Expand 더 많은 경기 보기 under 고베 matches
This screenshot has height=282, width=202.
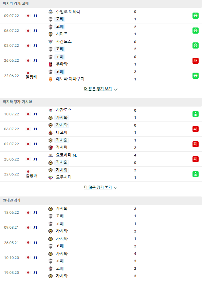98,89
